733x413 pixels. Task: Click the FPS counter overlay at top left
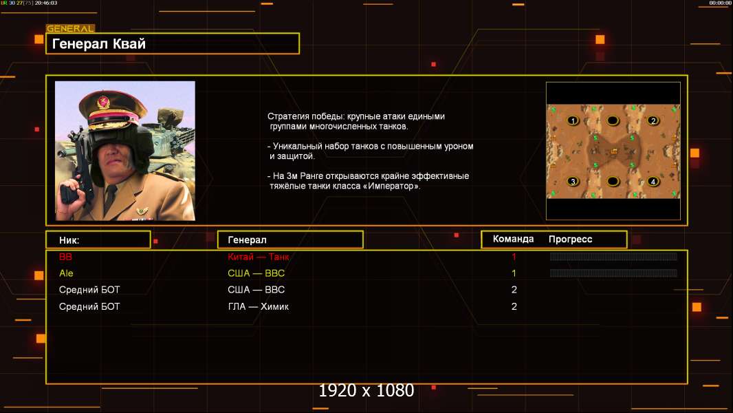click(x=29, y=3)
